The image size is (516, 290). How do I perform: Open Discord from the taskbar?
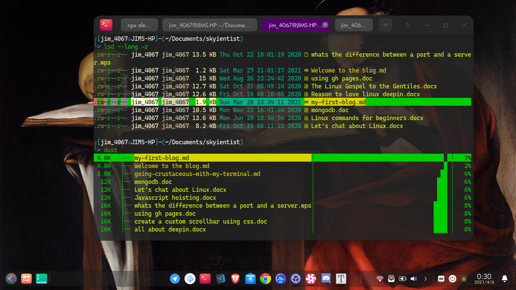tap(326, 279)
